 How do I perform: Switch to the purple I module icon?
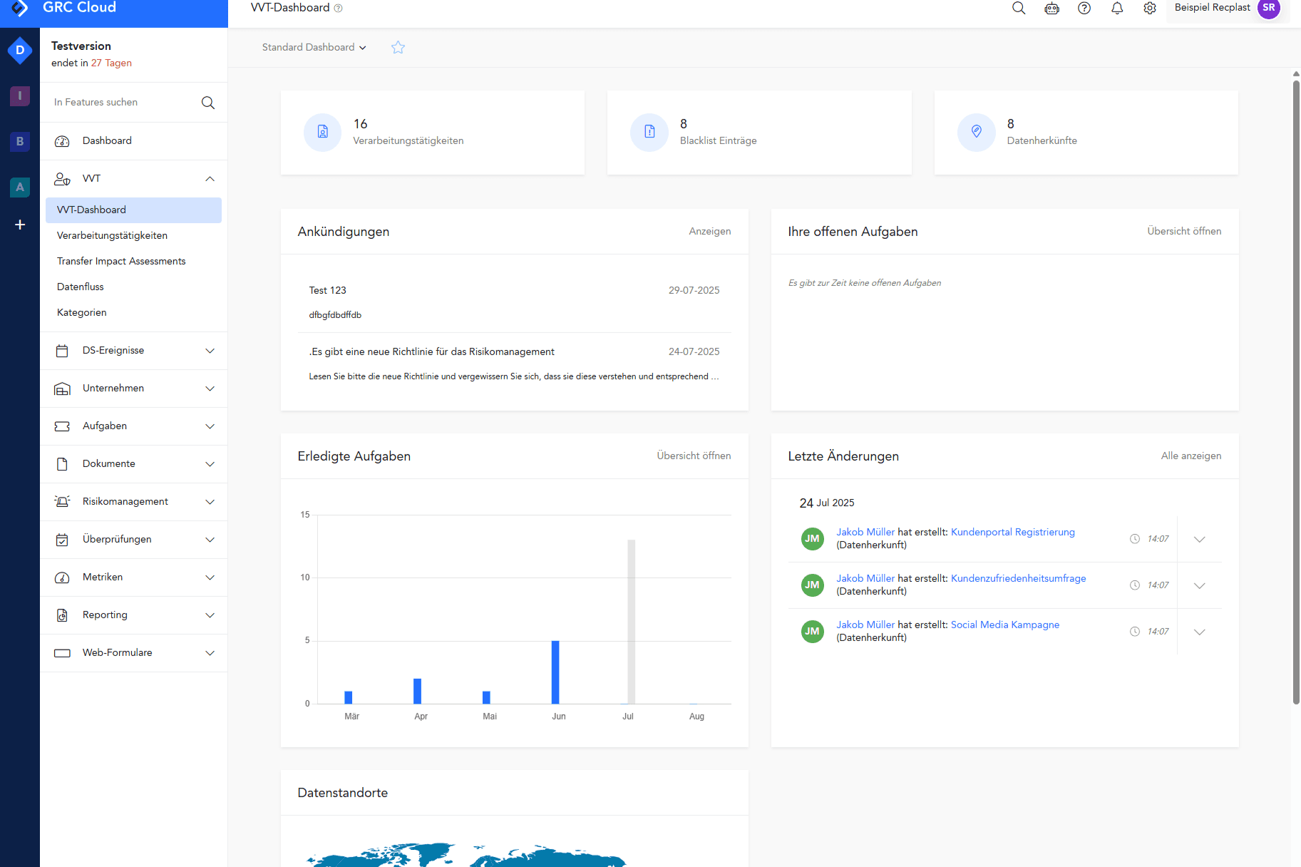[20, 96]
